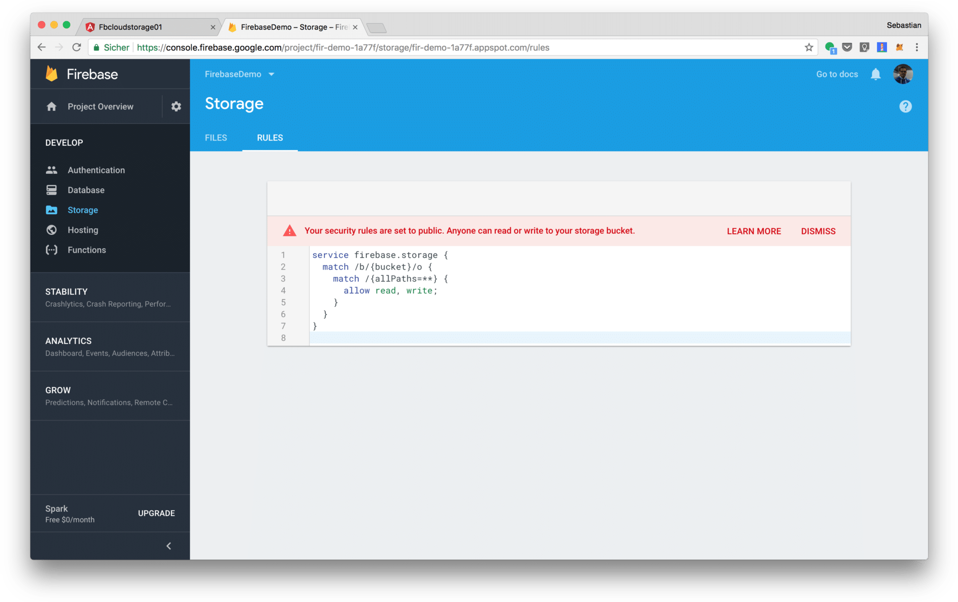Open the help question mark

(905, 106)
